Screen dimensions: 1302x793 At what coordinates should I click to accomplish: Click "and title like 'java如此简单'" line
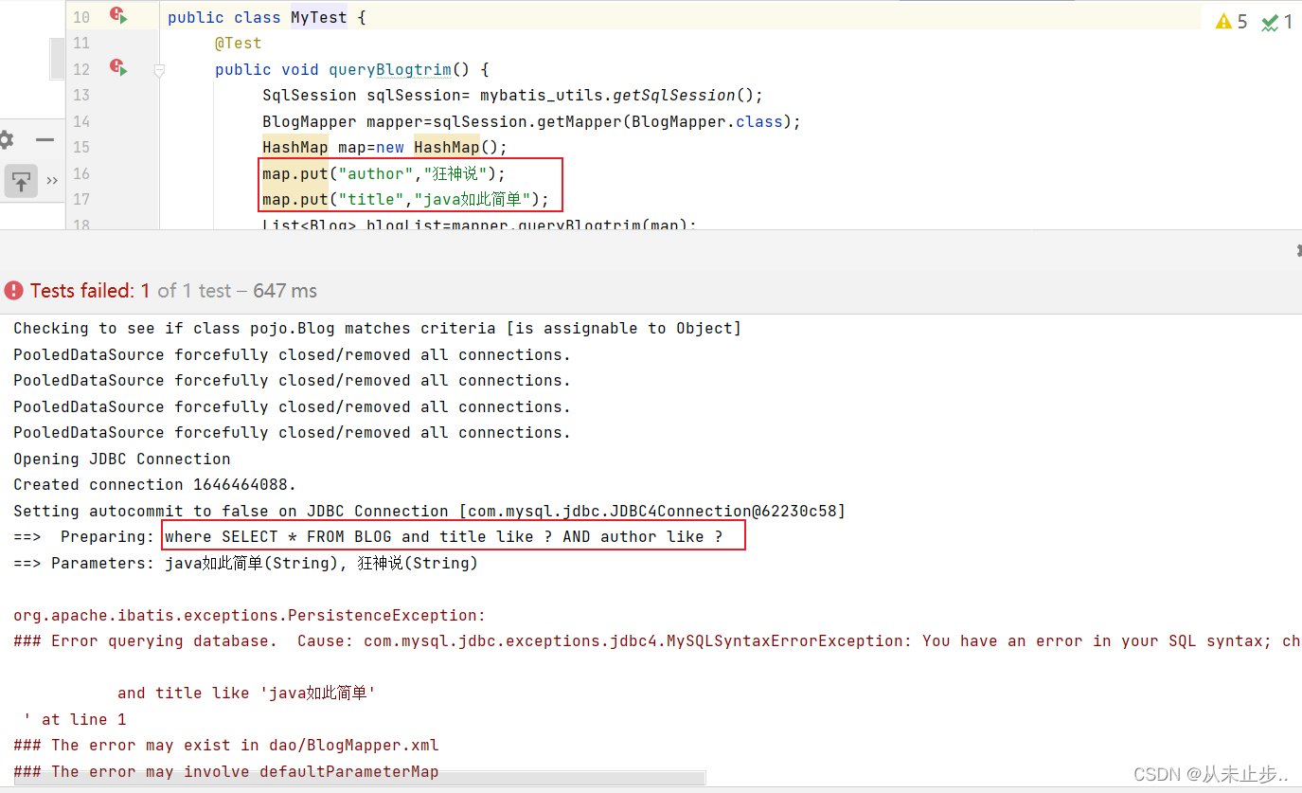[246, 693]
